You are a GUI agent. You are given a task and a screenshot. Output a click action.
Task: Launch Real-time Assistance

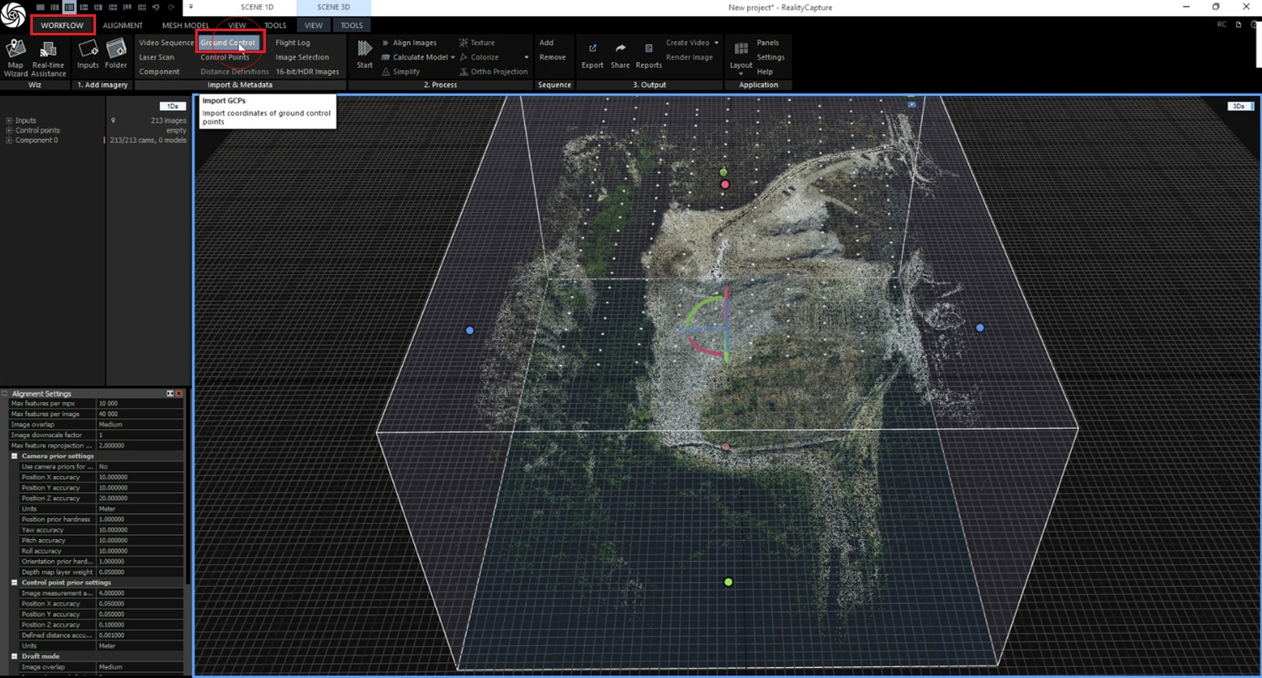click(49, 56)
